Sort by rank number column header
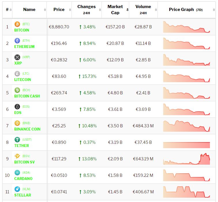Viewport: 218px width, 202px height. [x=7, y=10]
